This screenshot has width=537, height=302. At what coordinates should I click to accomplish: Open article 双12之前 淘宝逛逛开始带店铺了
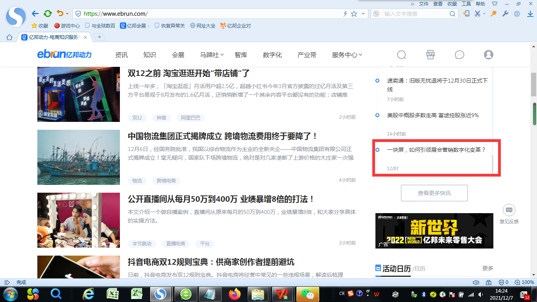tap(189, 74)
